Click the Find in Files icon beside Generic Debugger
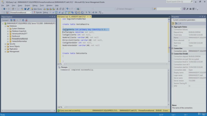This screenshot has height=116, width=207. pos(155,9)
